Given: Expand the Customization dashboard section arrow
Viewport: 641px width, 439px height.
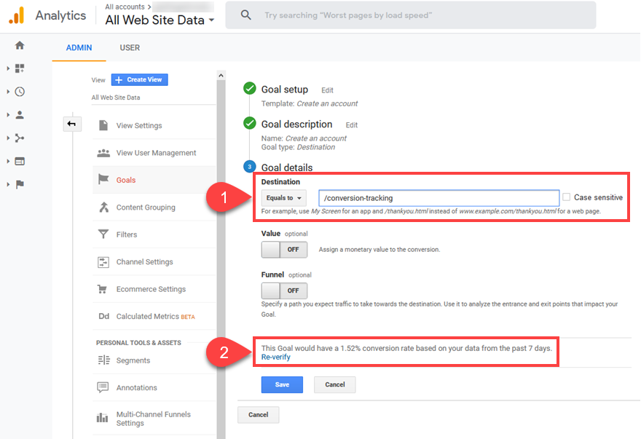Looking at the screenshot, I should (x=8, y=68).
